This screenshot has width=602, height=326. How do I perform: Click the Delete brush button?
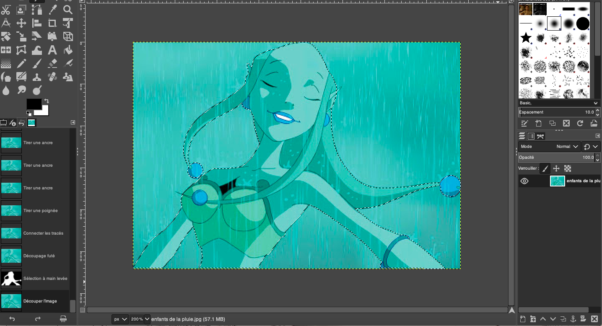click(x=566, y=123)
